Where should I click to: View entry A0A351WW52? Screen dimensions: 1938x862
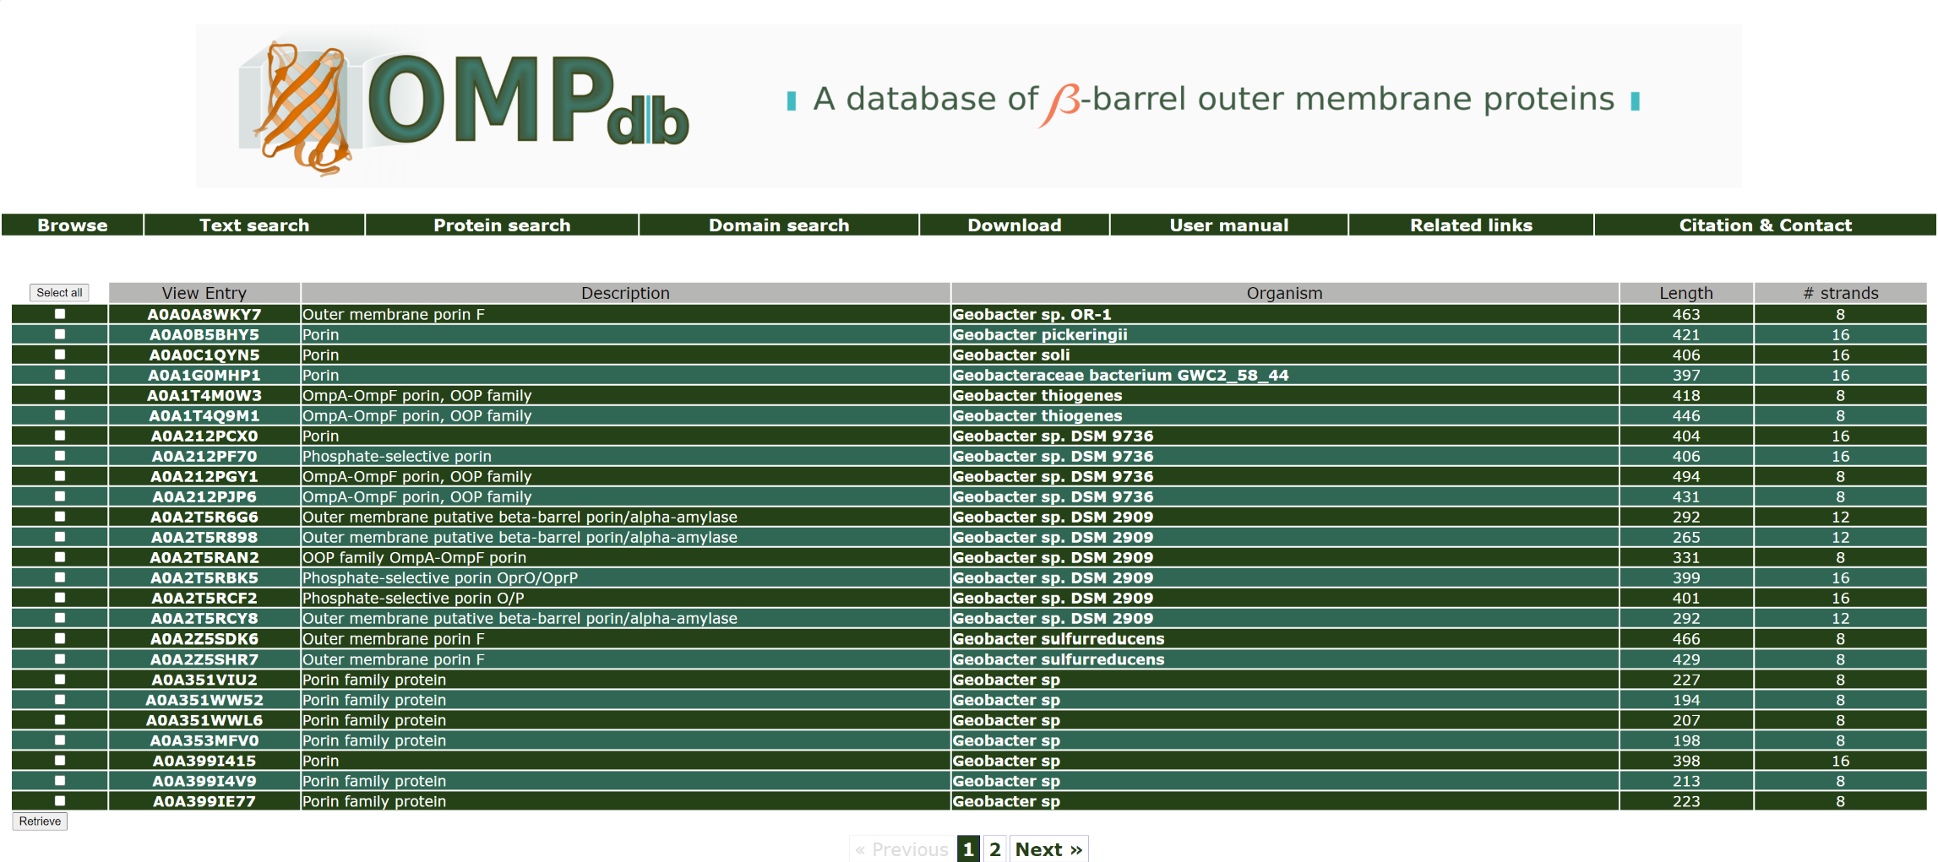pyautogui.click(x=204, y=700)
